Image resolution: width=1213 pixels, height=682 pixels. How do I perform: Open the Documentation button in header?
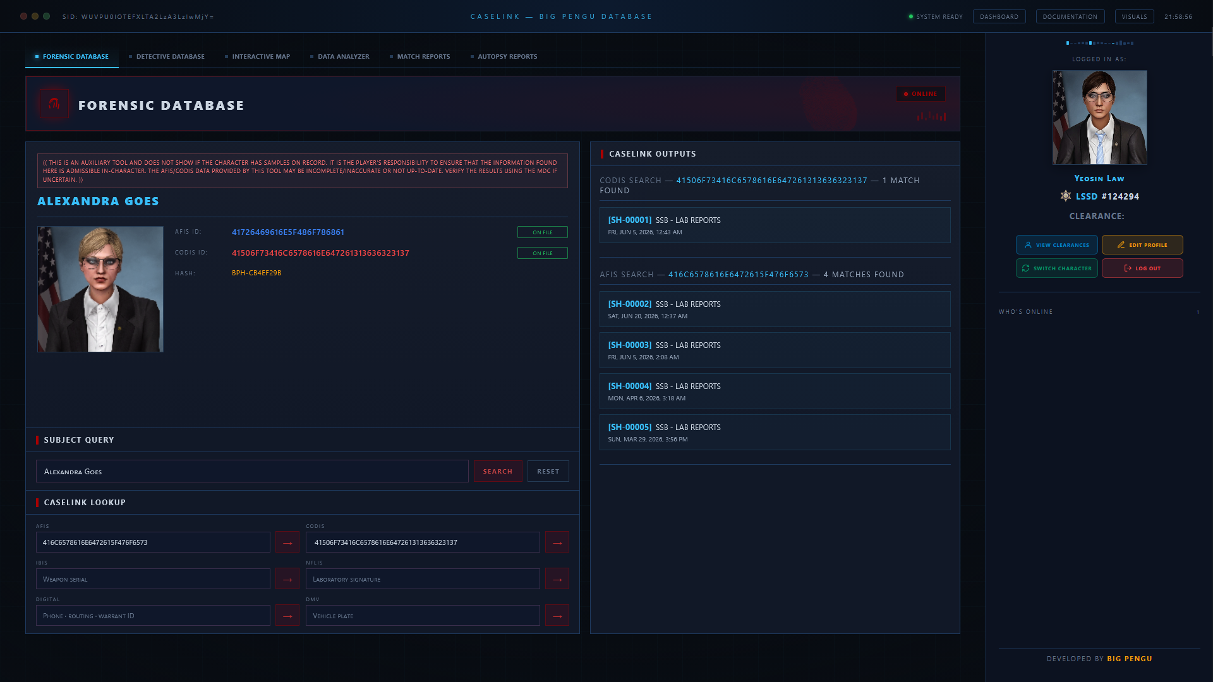pos(1070,17)
